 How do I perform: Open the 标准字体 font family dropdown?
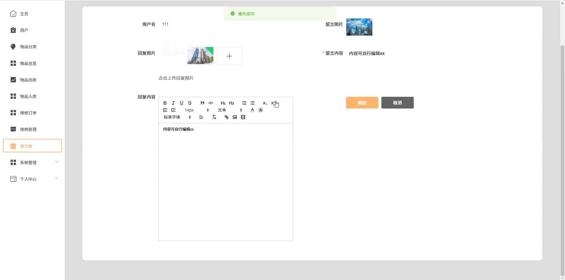[x=177, y=117]
